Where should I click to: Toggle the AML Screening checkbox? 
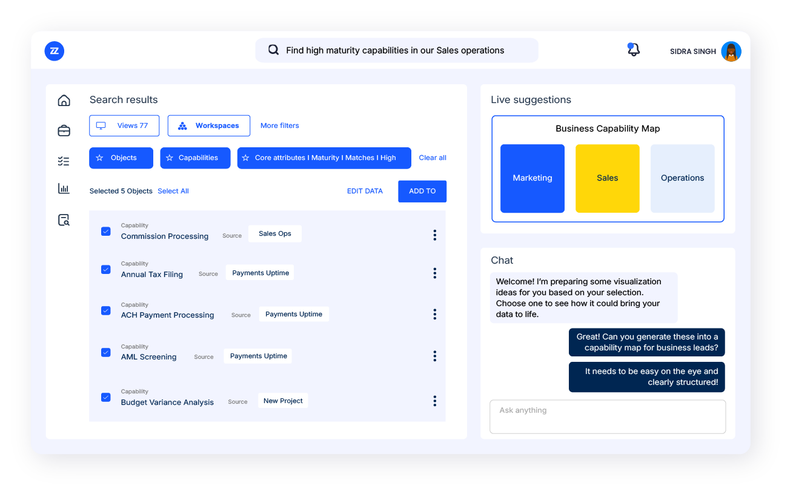pos(106,352)
